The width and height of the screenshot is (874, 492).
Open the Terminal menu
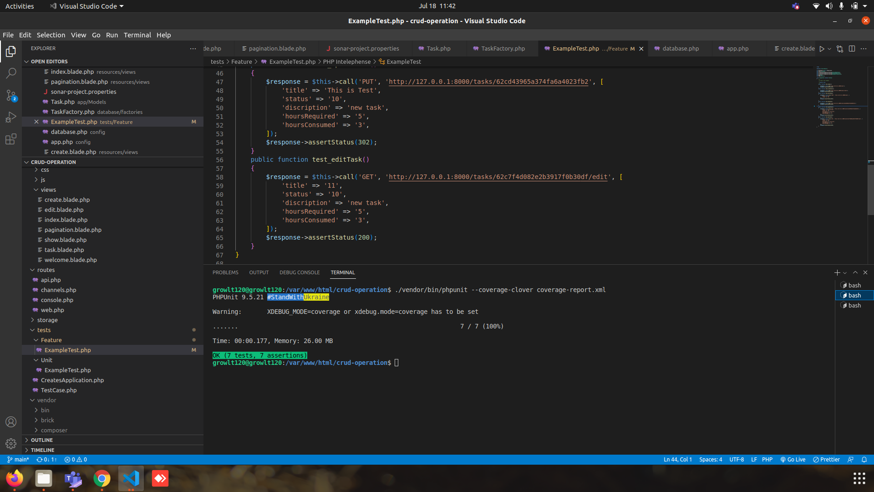pos(137,35)
